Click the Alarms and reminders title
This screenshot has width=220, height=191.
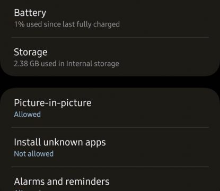tap(61, 181)
